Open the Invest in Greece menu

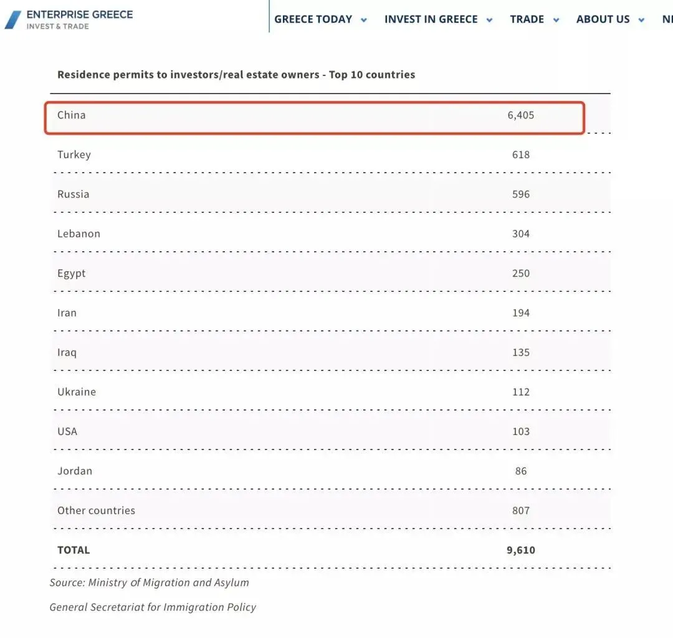(x=431, y=19)
